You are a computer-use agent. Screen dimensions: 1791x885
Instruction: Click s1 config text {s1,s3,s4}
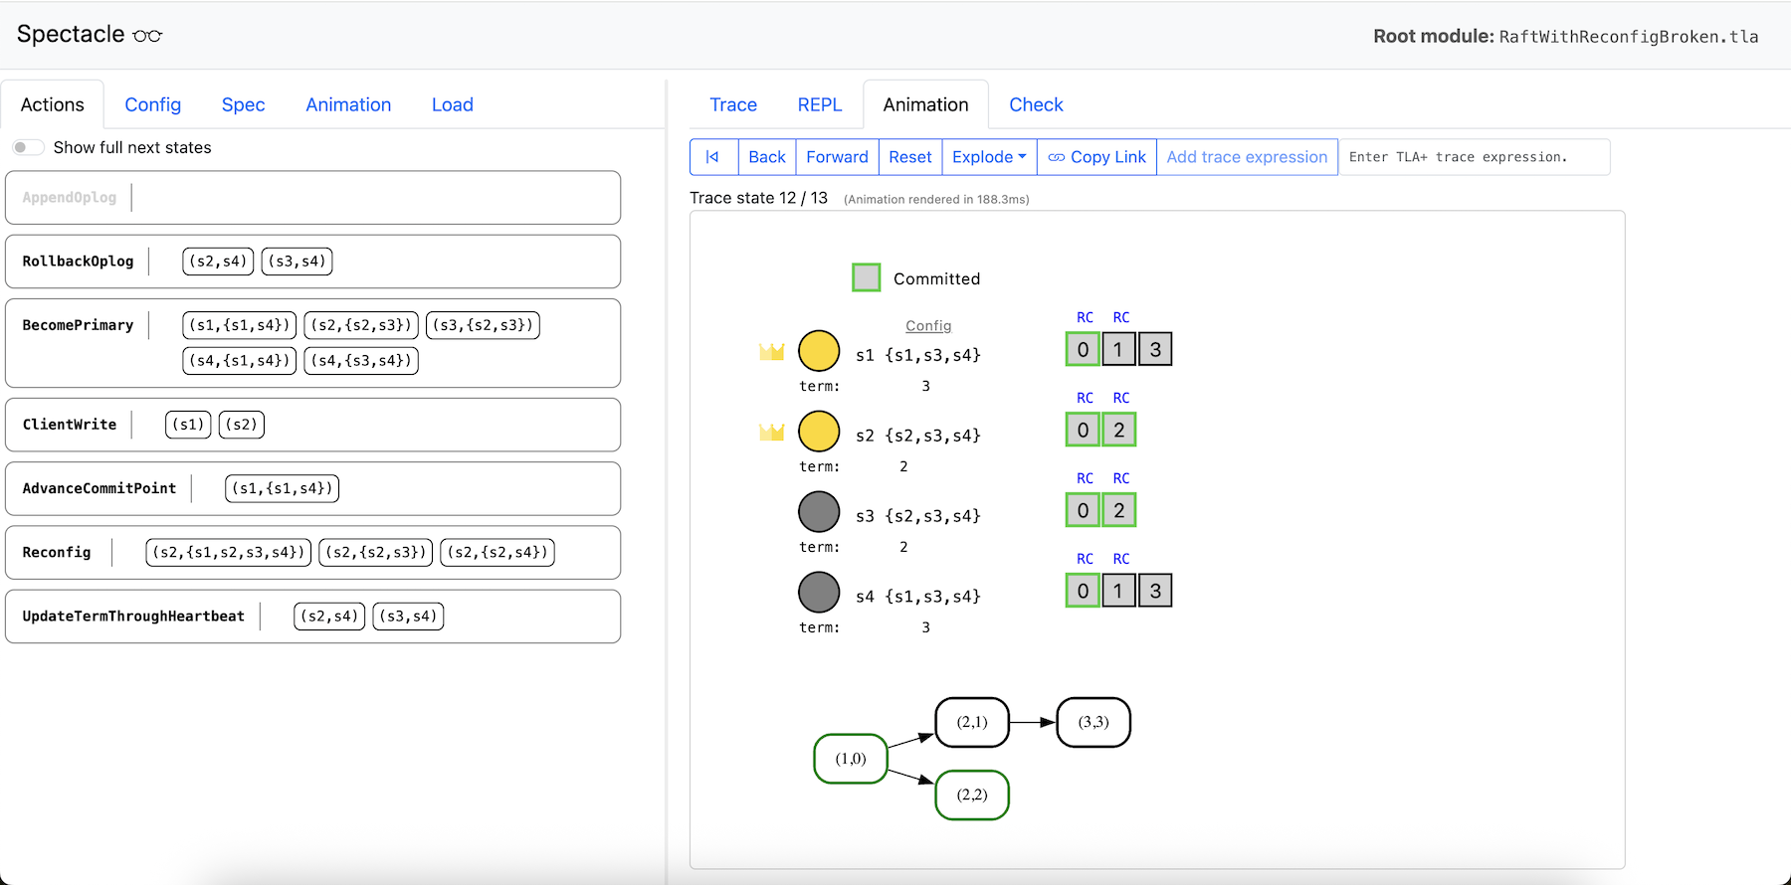coord(933,355)
